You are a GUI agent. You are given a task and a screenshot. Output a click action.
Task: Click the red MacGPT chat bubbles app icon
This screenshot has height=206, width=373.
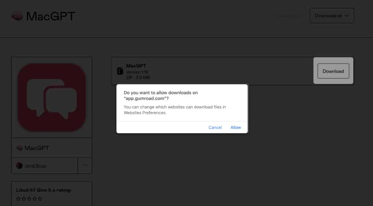point(51,97)
